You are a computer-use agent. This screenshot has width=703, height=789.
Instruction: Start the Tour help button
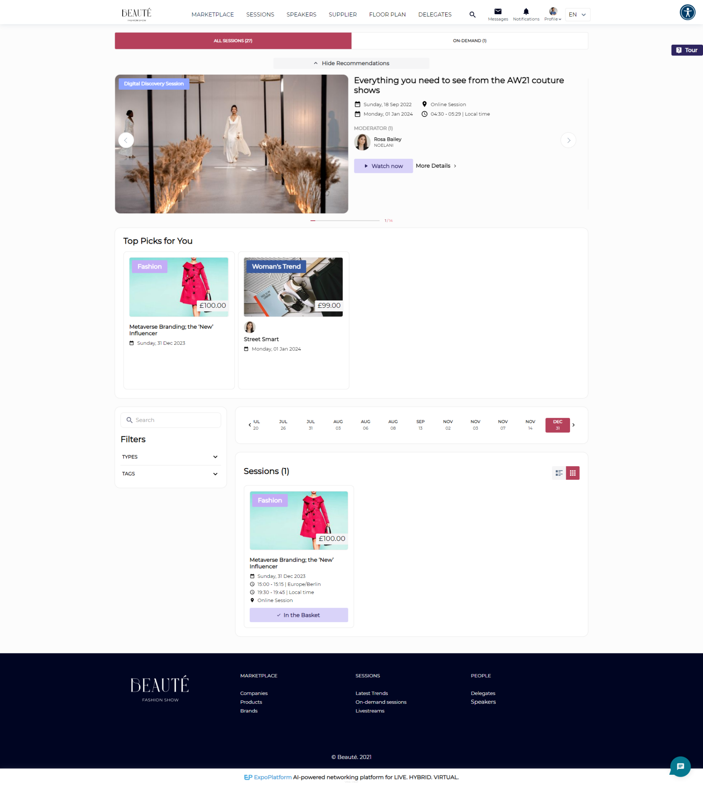tap(687, 50)
